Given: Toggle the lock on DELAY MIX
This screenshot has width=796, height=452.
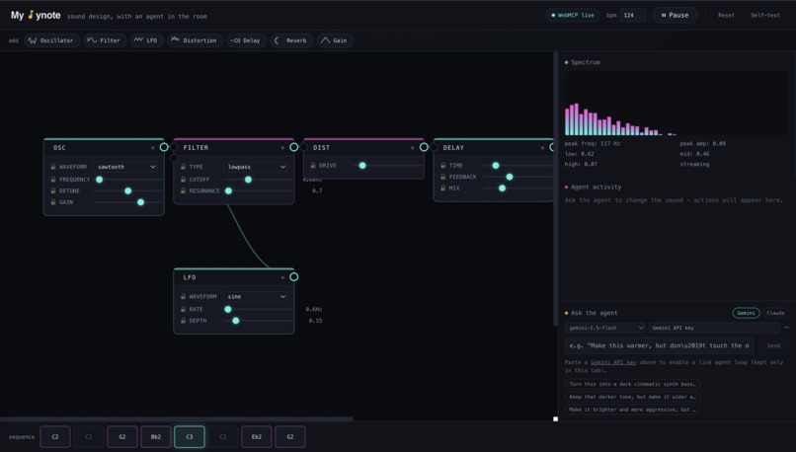Looking at the screenshot, I should (x=443, y=188).
